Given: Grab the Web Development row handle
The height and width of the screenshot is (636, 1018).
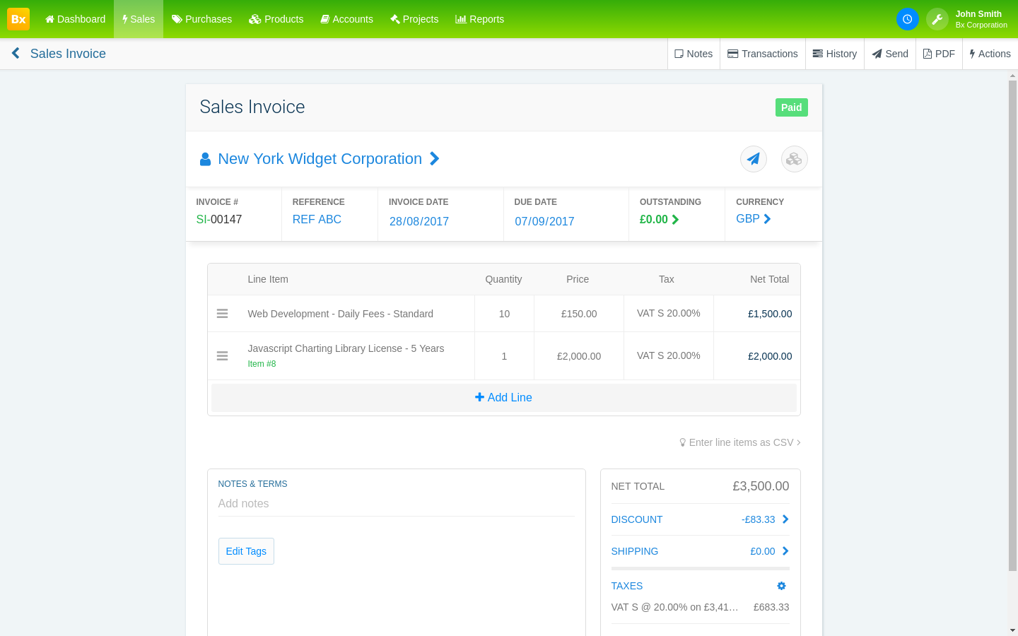Looking at the screenshot, I should [x=222, y=314].
